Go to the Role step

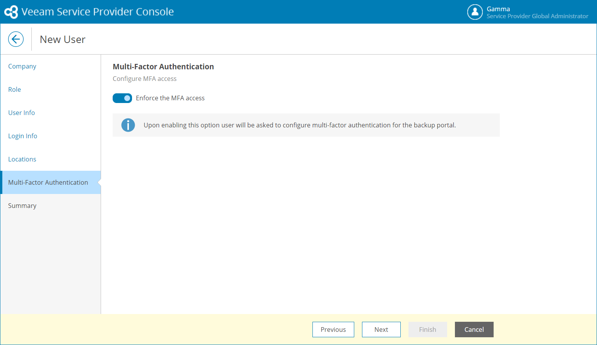click(x=15, y=89)
